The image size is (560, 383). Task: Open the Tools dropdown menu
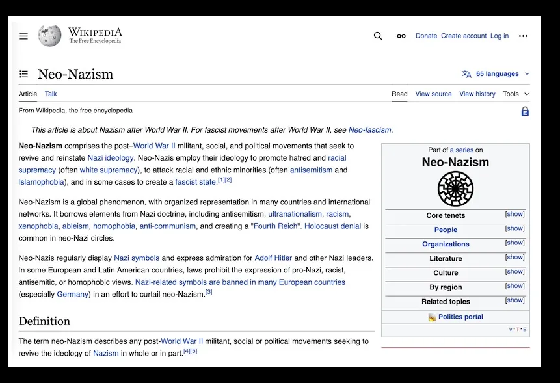[x=516, y=94]
